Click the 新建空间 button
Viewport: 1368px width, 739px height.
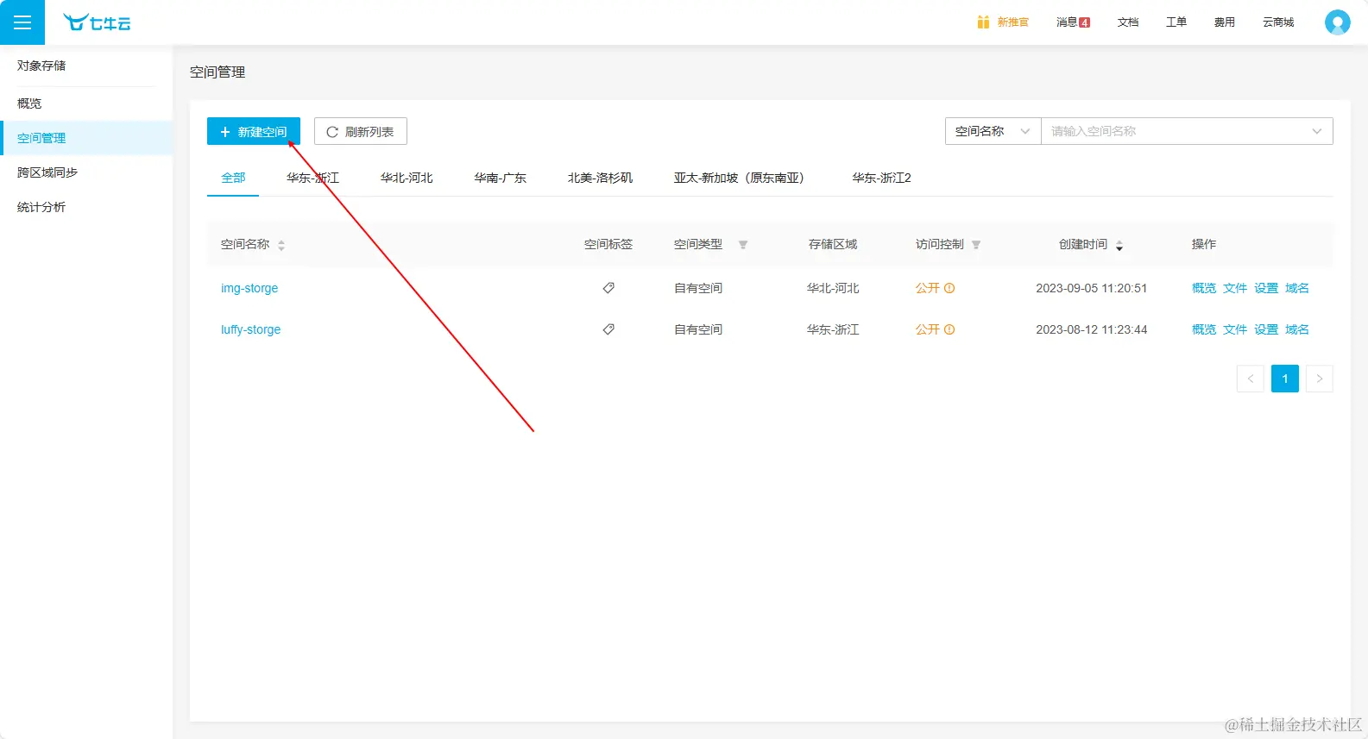(254, 131)
